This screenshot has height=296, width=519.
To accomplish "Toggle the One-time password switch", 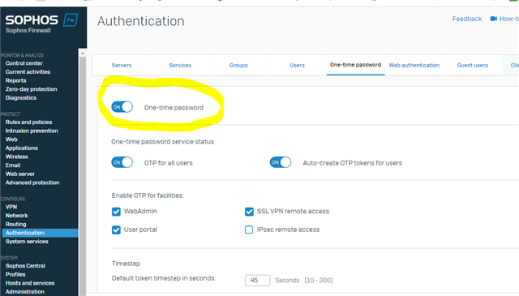I will [122, 107].
